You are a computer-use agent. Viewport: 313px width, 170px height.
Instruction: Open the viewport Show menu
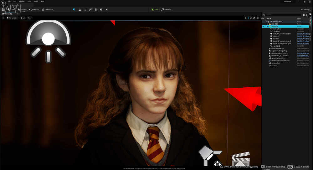pos(29,18)
